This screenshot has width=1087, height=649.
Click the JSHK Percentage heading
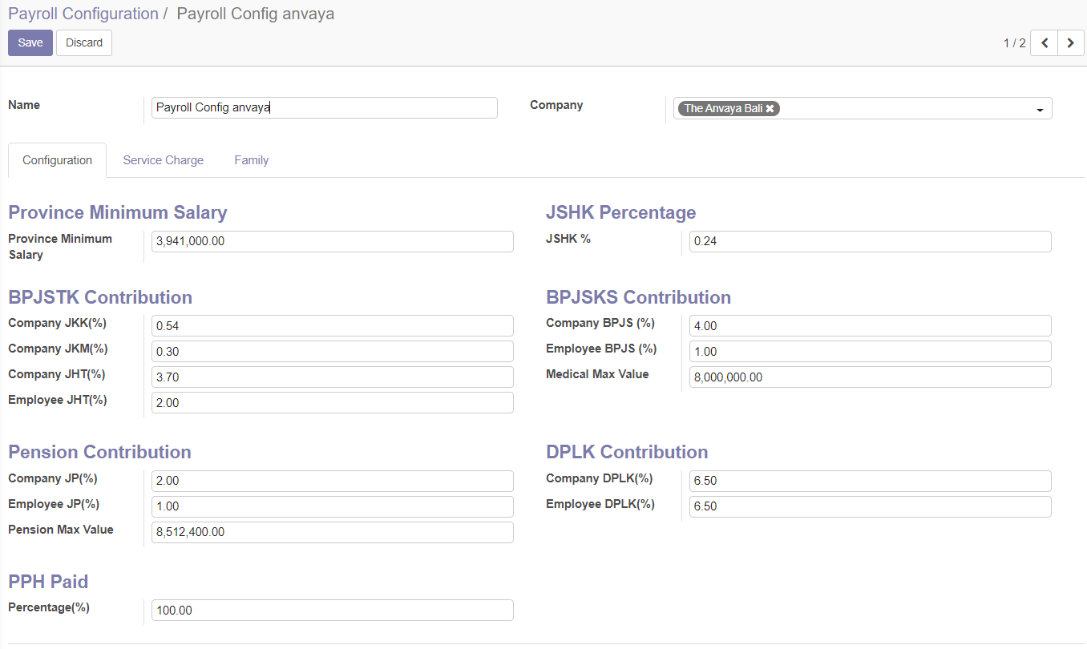pyautogui.click(x=620, y=212)
